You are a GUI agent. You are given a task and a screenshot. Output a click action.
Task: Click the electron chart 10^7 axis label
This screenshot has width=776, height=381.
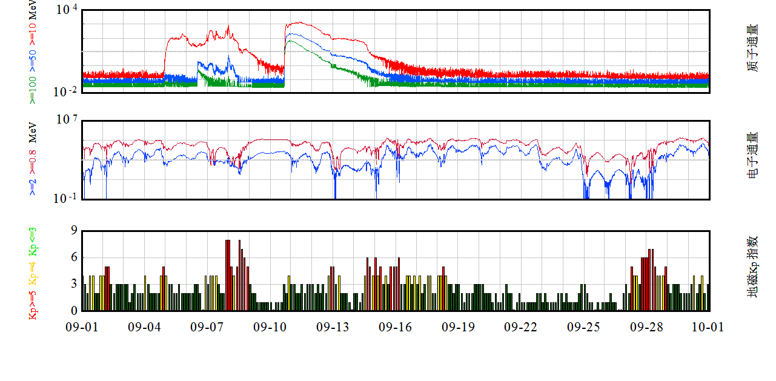click(x=67, y=120)
